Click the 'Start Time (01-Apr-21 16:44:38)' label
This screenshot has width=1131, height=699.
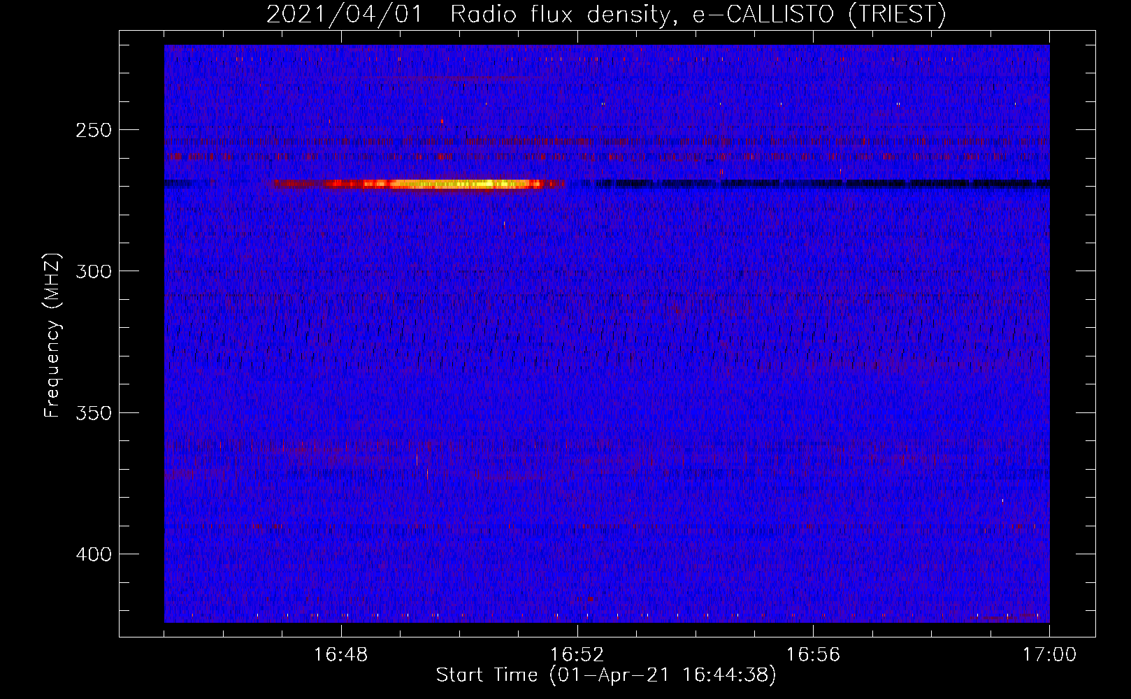click(606, 675)
